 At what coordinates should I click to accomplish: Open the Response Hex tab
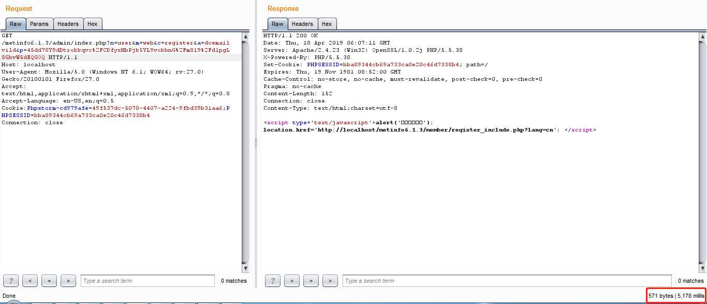click(327, 24)
